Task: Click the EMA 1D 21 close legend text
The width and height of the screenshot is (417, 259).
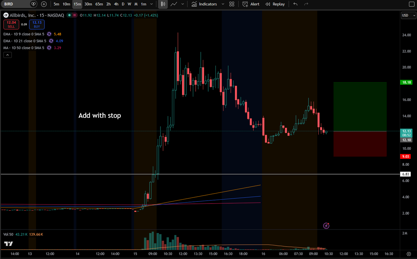Action: (x=25, y=41)
